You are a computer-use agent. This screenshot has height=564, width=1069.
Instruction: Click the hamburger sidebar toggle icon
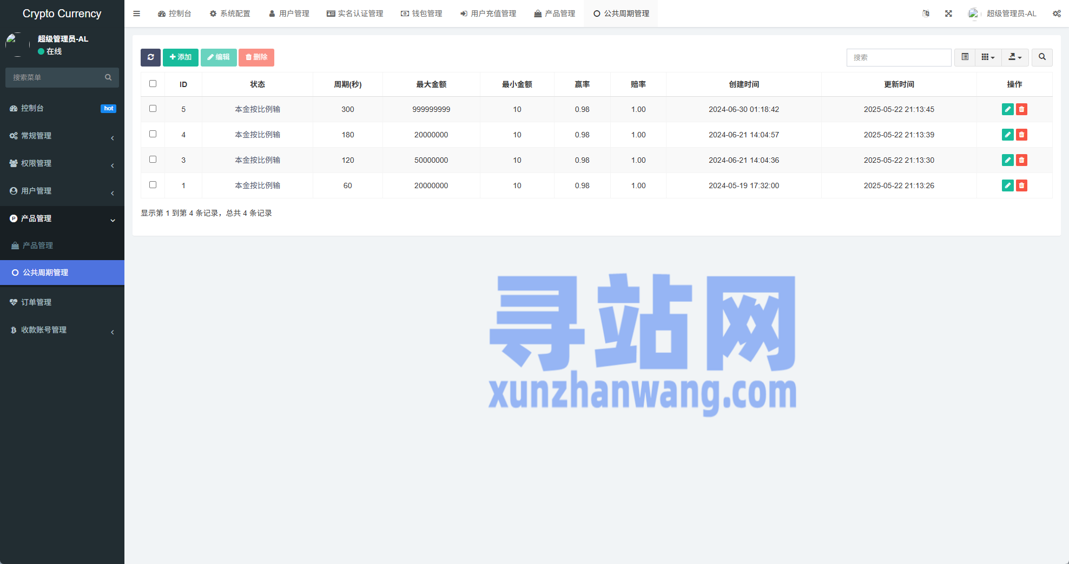137,14
